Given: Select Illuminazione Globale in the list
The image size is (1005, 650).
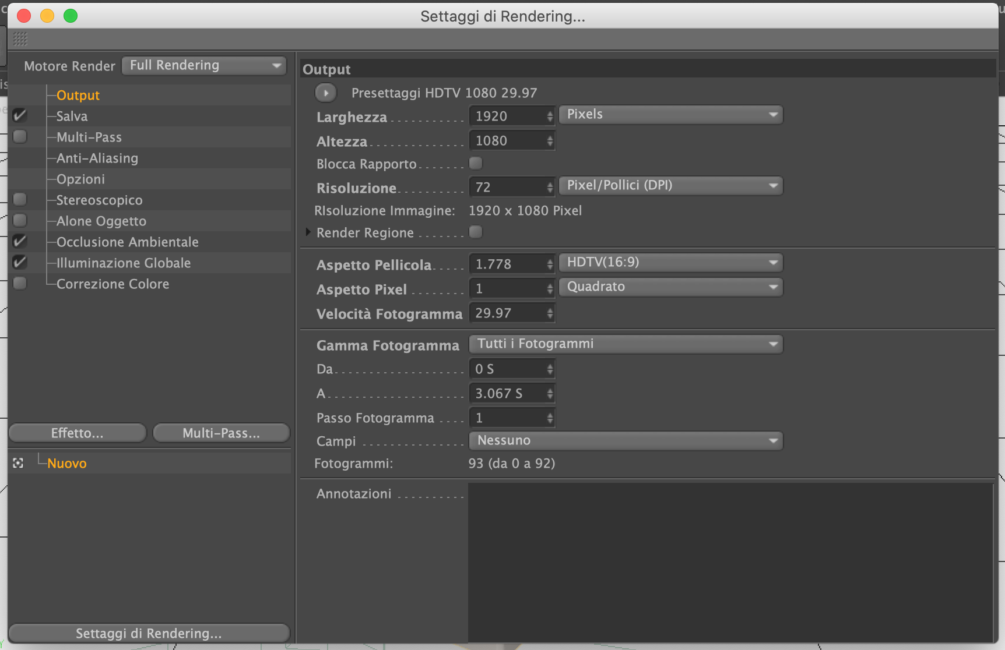Looking at the screenshot, I should [x=124, y=263].
